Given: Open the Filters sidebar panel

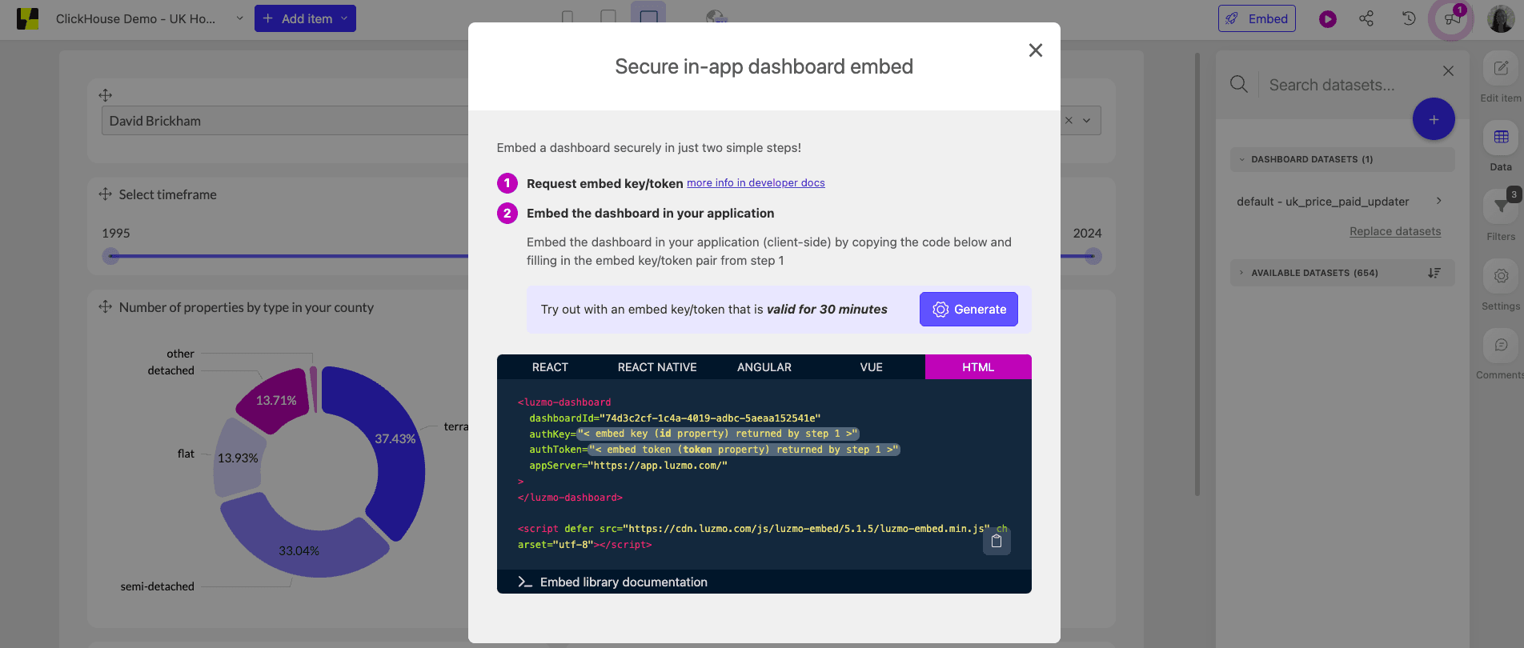Looking at the screenshot, I should point(1501,208).
